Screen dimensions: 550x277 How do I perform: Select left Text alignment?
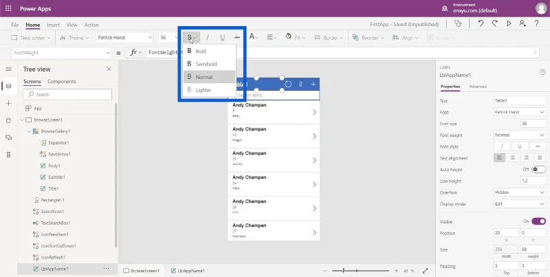point(500,158)
